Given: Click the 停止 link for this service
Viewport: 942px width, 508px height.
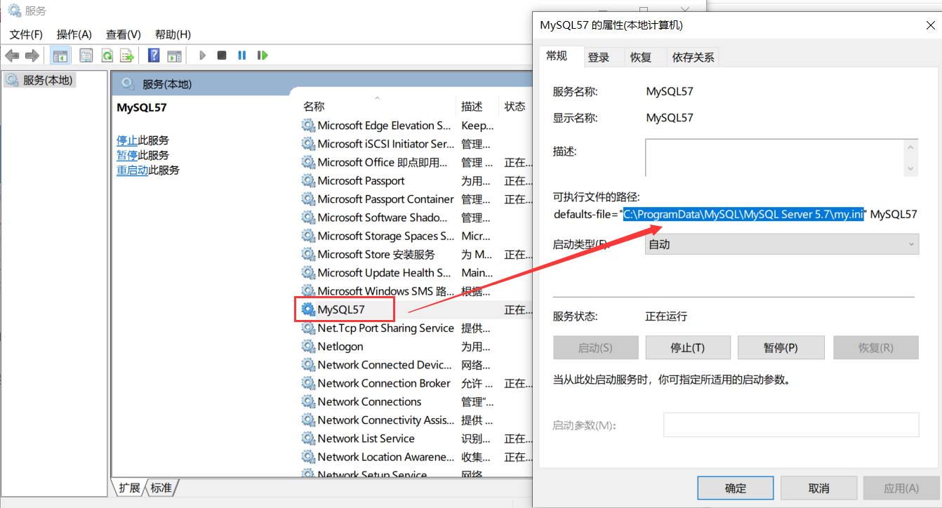Looking at the screenshot, I should pyautogui.click(x=127, y=140).
